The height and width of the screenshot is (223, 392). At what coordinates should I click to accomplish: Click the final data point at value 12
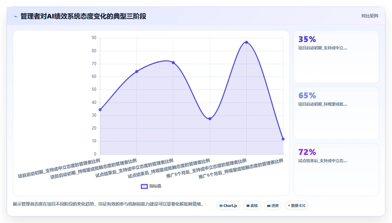coord(283,139)
